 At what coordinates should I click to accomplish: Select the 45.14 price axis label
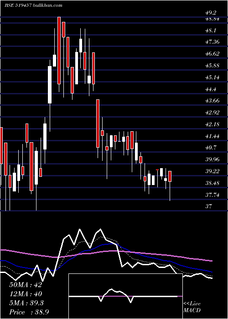click(212, 77)
